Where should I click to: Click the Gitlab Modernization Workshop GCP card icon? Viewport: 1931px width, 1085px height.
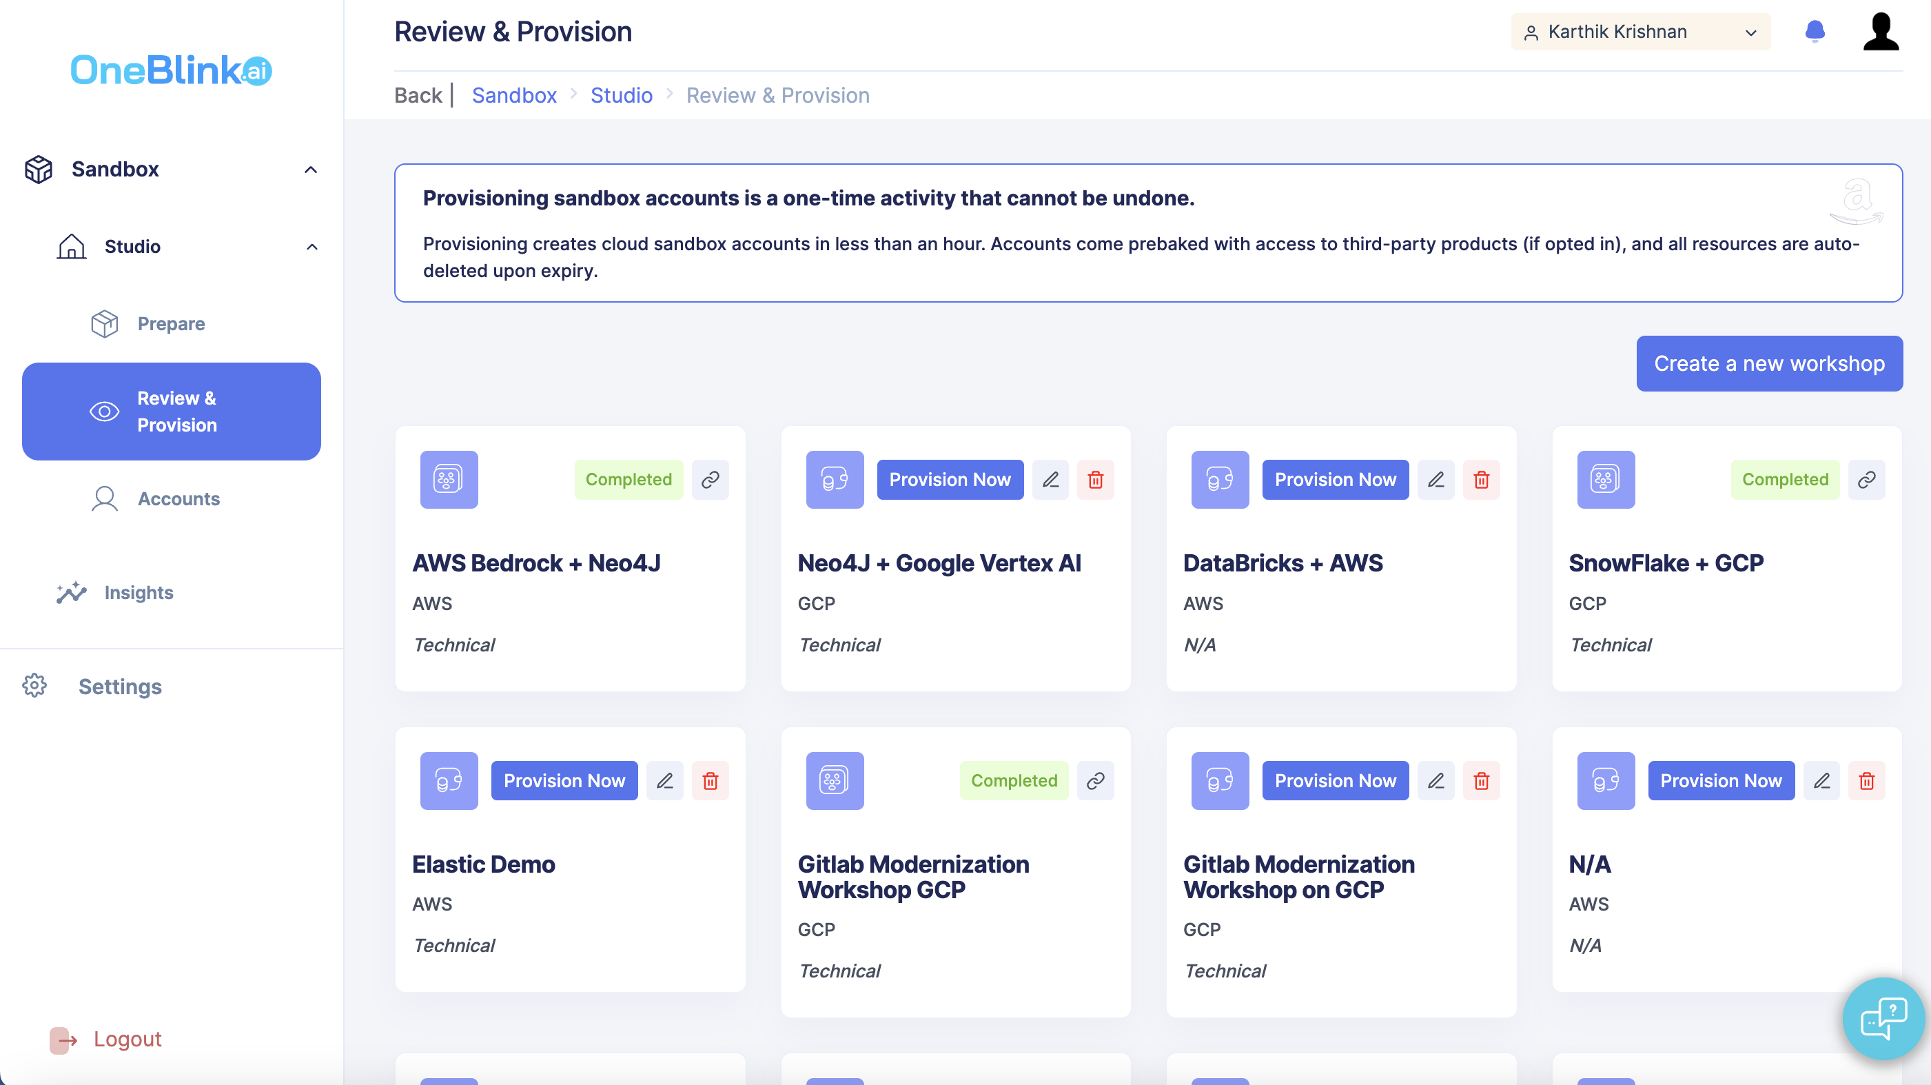point(835,780)
